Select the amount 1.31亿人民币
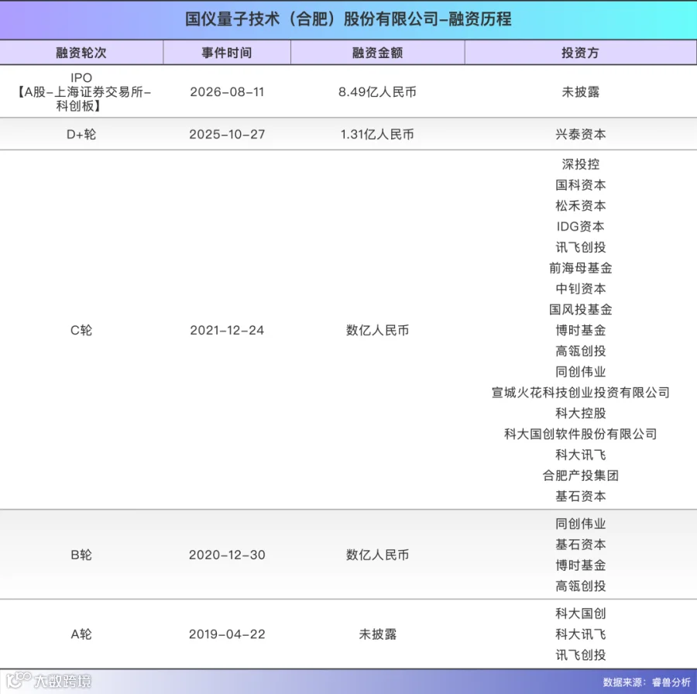Screen dimensions: 697x694 click(377, 134)
